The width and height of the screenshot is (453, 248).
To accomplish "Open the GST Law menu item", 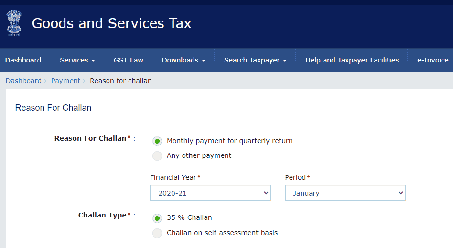I will pyautogui.click(x=128, y=60).
